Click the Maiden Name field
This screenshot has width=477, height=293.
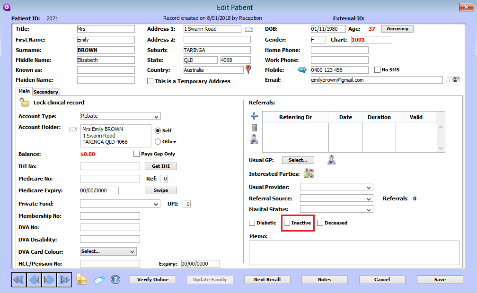106,80
